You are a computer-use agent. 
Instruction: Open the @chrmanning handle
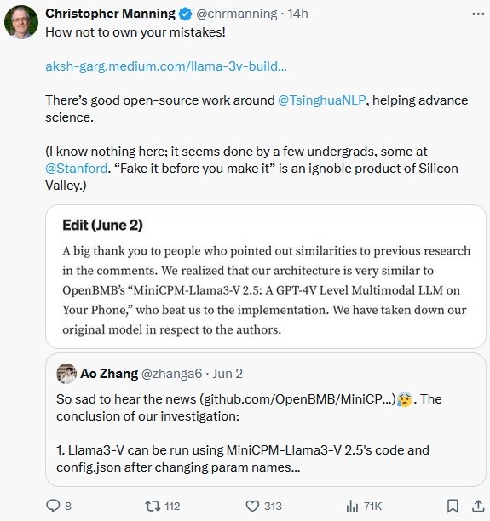click(237, 14)
